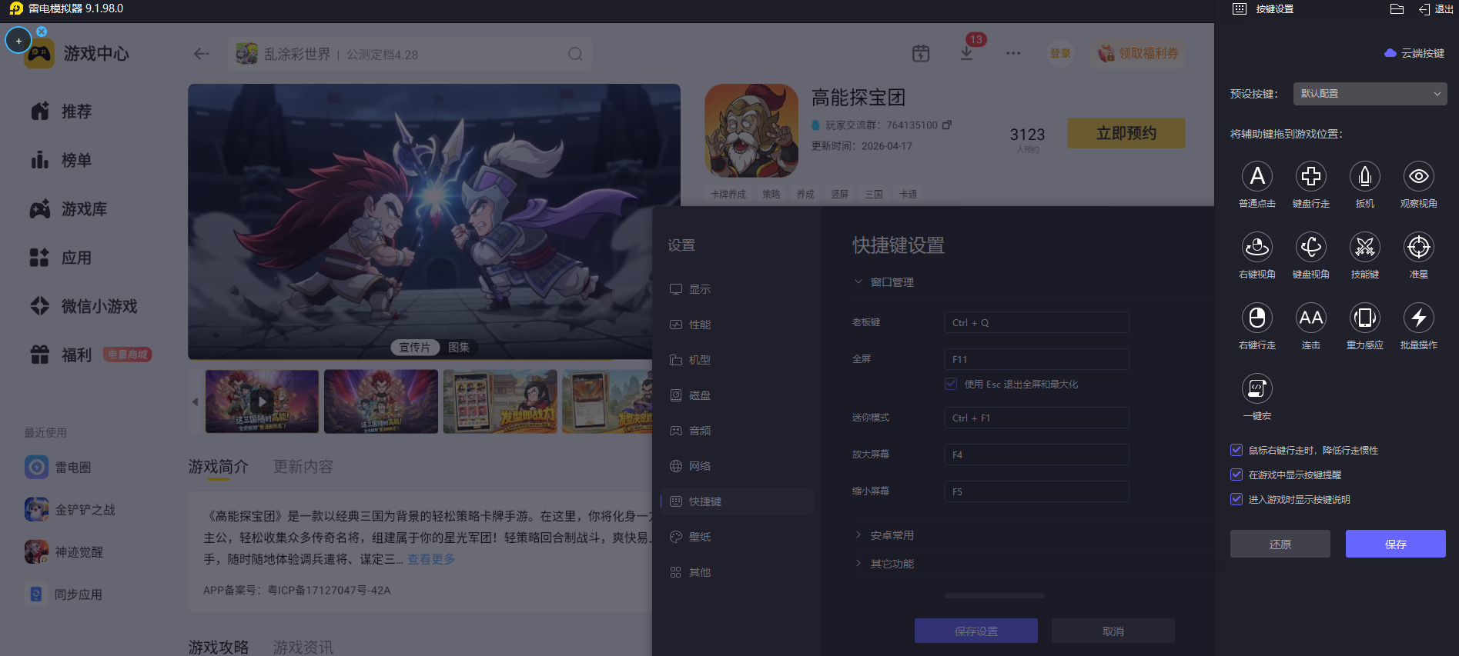Click the purple 保存 button
The height and width of the screenshot is (656, 1459).
(1395, 544)
